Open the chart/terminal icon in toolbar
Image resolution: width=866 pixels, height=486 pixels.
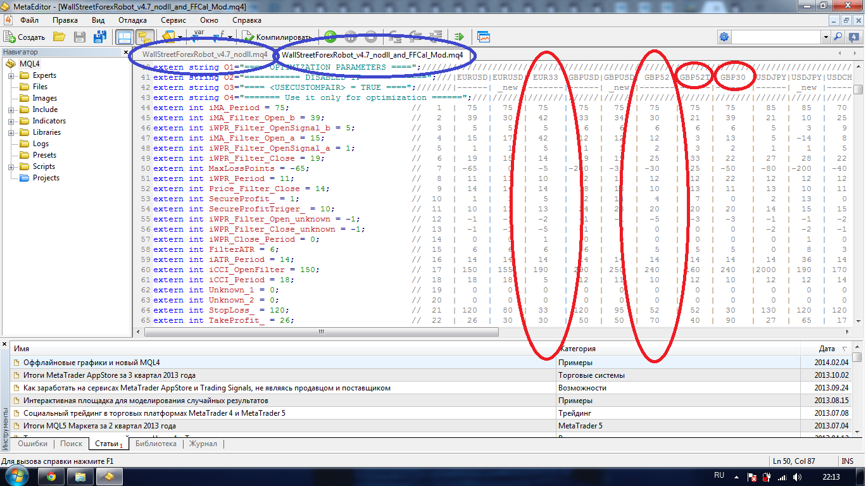click(x=484, y=37)
